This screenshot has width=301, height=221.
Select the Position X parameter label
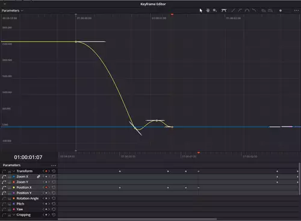24,187
